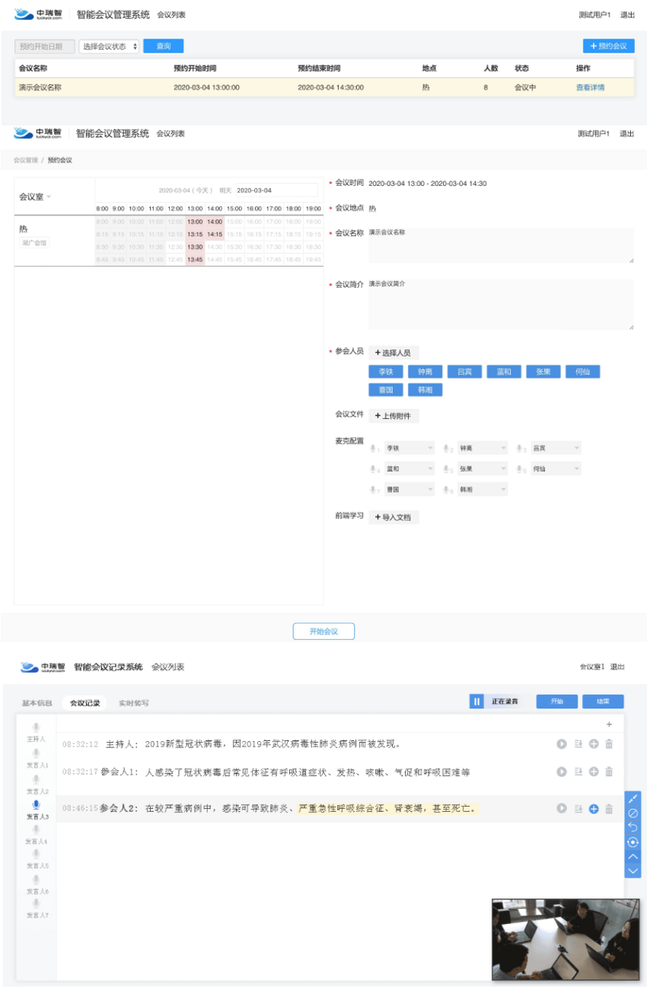Play audio for the 参会人1 record line
The width and height of the screenshot is (647, 994).
562,772
